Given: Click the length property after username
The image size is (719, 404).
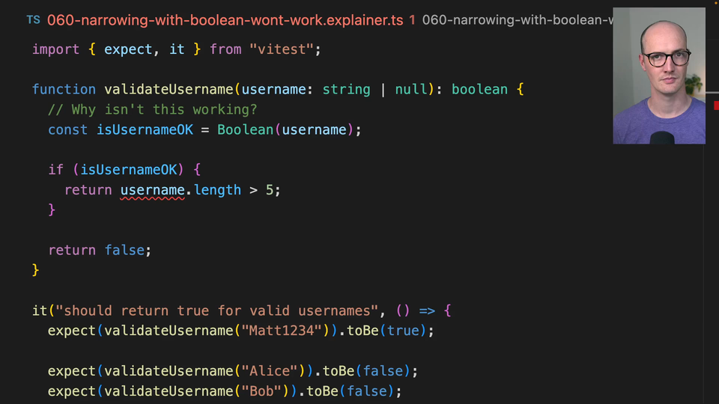Looking at the screenshot, I should point(217,190).
